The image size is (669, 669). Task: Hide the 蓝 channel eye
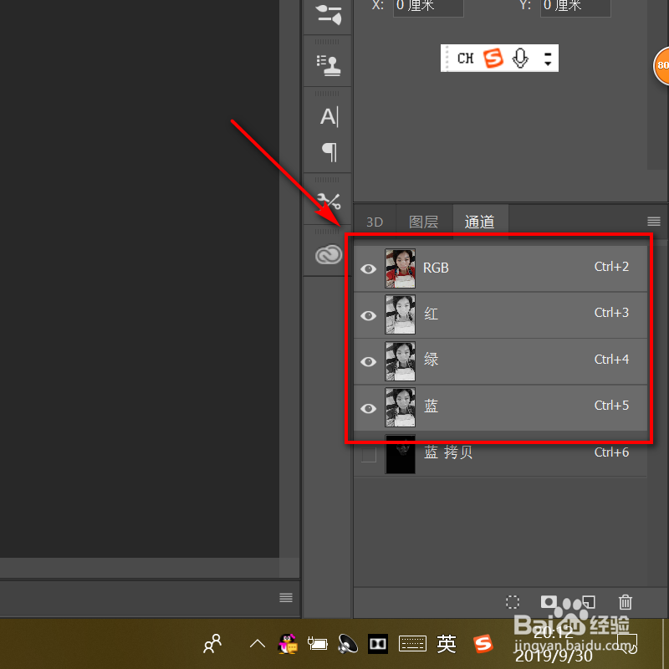pos(368,408)
